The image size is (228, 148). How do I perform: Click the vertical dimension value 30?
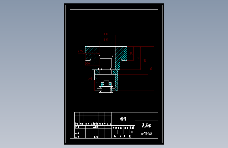131,53
